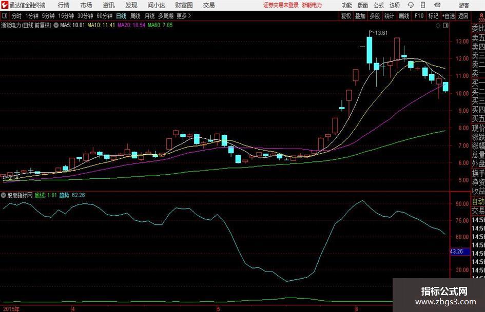Click 底线: 1.61 indicator value
This screenshot has width=485, height=312.
pyautogui.click(x=46, y=195)
